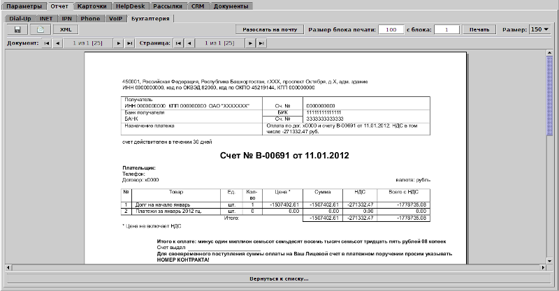
Task: Click the document export icon next to XML
Action: pos(41,30)
